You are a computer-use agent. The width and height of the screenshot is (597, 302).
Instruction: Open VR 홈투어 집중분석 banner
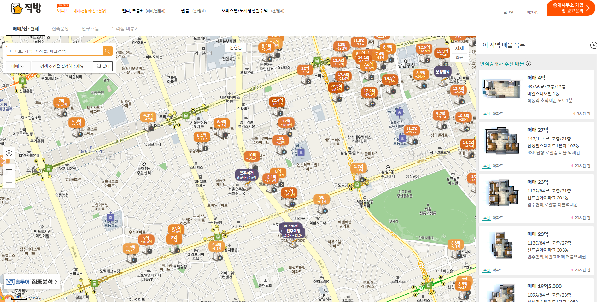(x=32, y=282)
